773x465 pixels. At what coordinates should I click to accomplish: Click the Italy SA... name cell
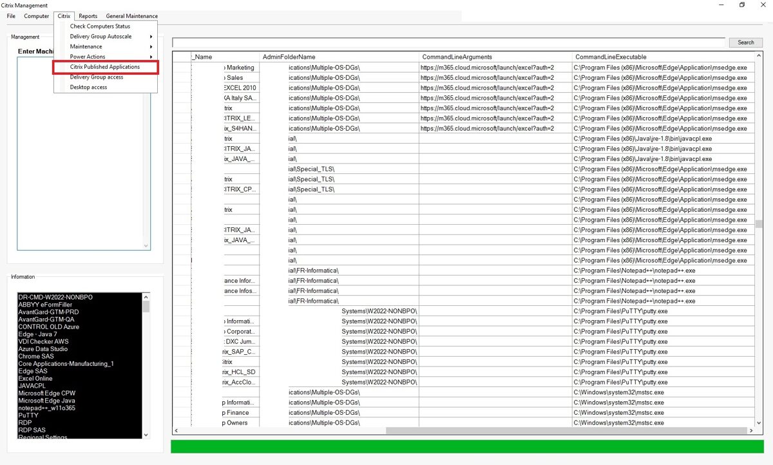tap(225, 98)
